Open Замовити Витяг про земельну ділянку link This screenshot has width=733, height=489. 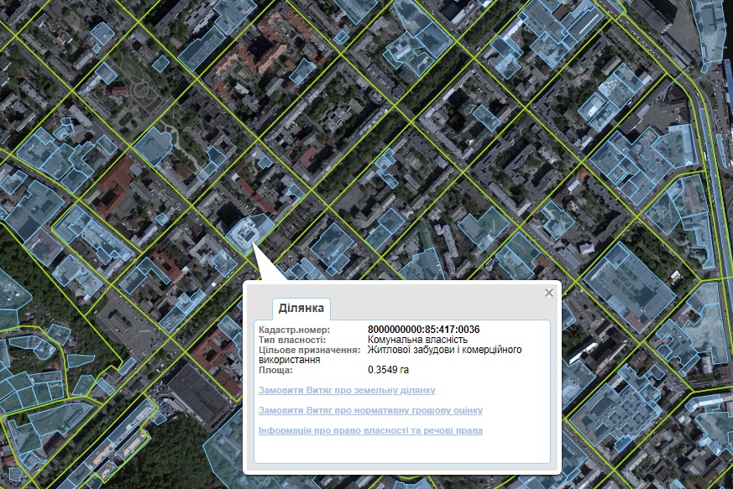click(347, 390)
